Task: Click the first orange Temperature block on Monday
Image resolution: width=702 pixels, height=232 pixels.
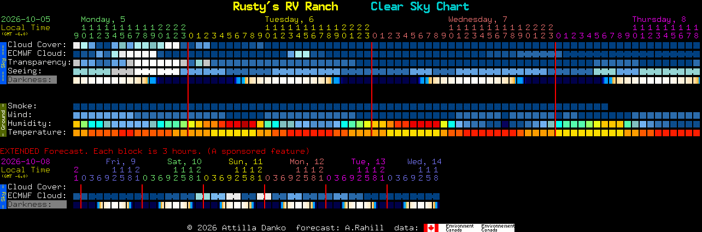Action: point(77,132)
